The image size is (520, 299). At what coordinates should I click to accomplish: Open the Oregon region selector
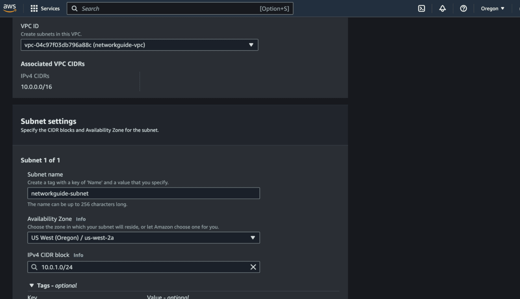point(492,8)
